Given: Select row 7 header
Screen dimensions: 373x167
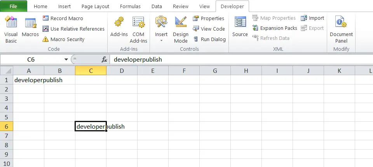Looking at the screenshot, I should 7,136.
